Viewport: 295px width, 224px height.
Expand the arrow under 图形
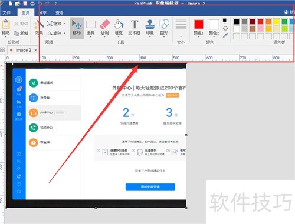(x=164, y=37)
